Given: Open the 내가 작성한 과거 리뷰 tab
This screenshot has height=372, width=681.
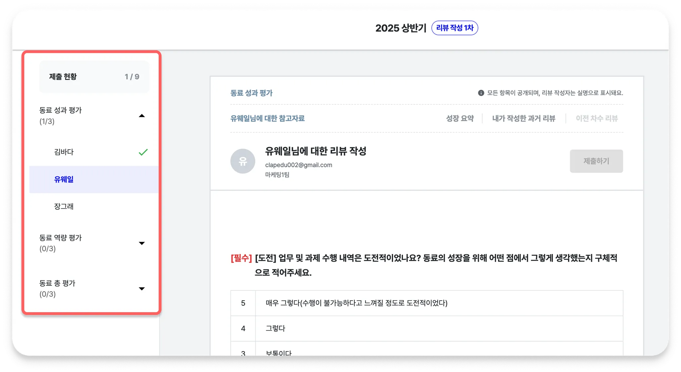Looking at the screenshot, I should click(x=524, y=118).
